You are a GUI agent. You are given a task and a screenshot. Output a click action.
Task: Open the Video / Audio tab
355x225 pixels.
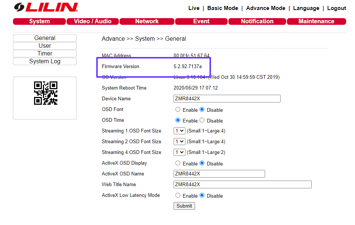[x=93, y=21]
